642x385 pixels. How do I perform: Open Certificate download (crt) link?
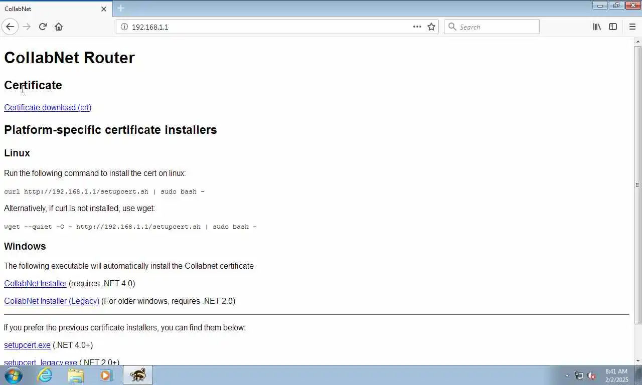click(x=48, y=107)
